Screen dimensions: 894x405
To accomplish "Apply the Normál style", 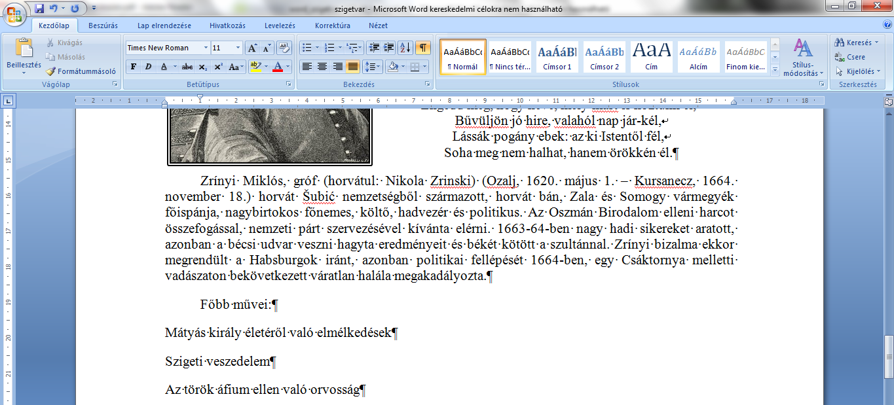I will (x=462, y=57).
